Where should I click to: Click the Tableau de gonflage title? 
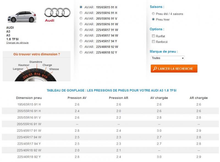[x=112, y=90]
